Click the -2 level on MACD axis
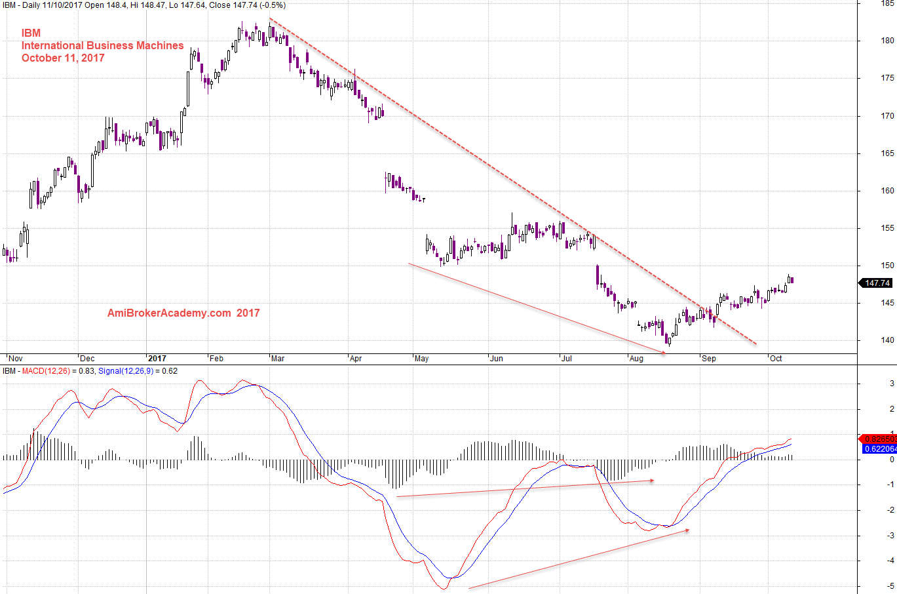Image resolution: width=897 pixels, height=594 pixels. tap(890, 510)
